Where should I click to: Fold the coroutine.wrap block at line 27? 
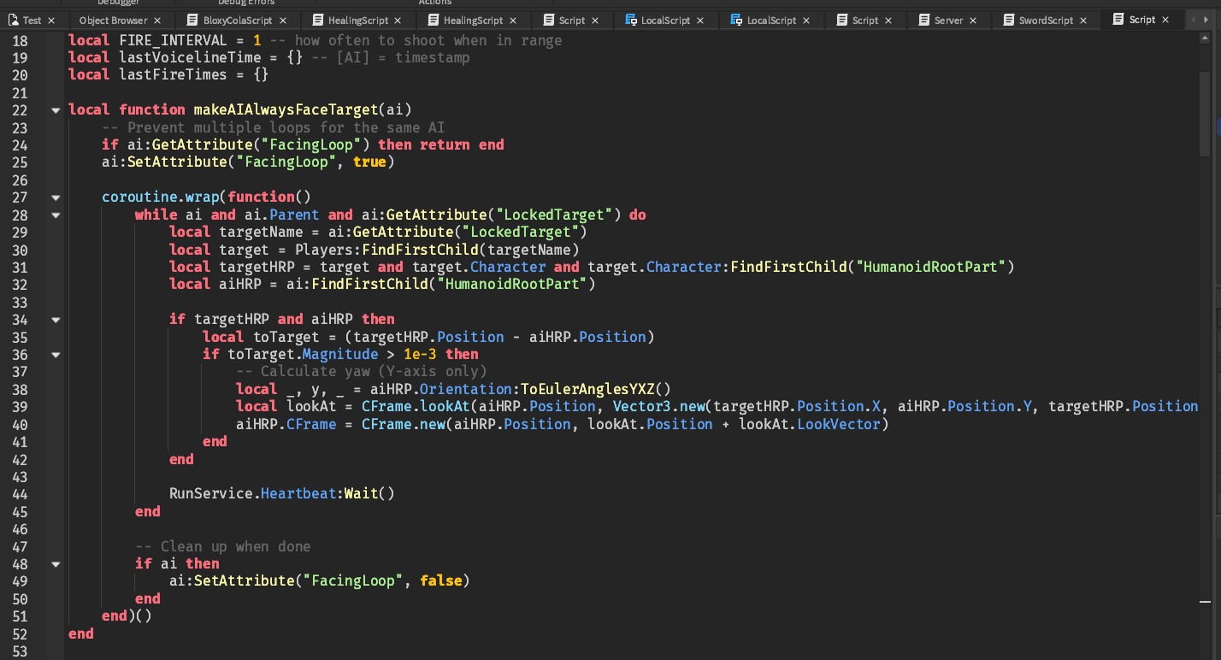[56, 197]
